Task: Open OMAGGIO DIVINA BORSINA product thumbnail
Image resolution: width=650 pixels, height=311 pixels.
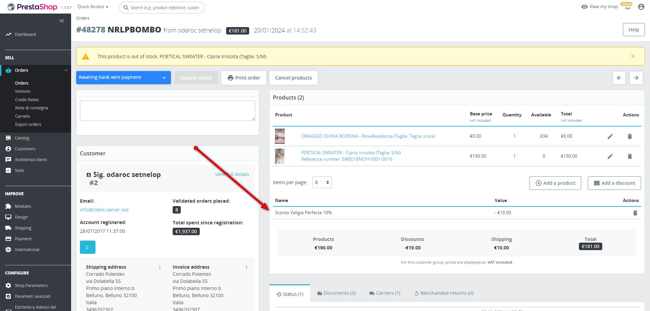Action: tap(280, 136)
